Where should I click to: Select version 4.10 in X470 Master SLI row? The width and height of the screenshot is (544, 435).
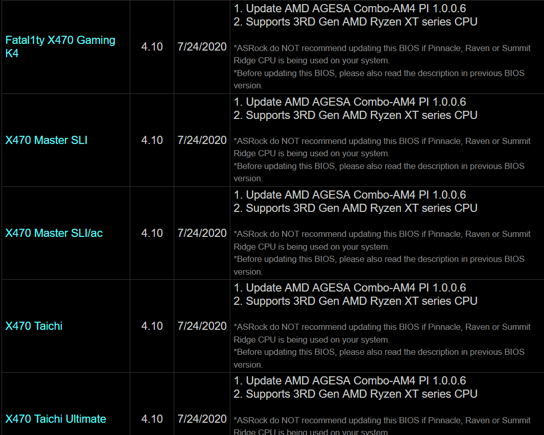[152, 140]
